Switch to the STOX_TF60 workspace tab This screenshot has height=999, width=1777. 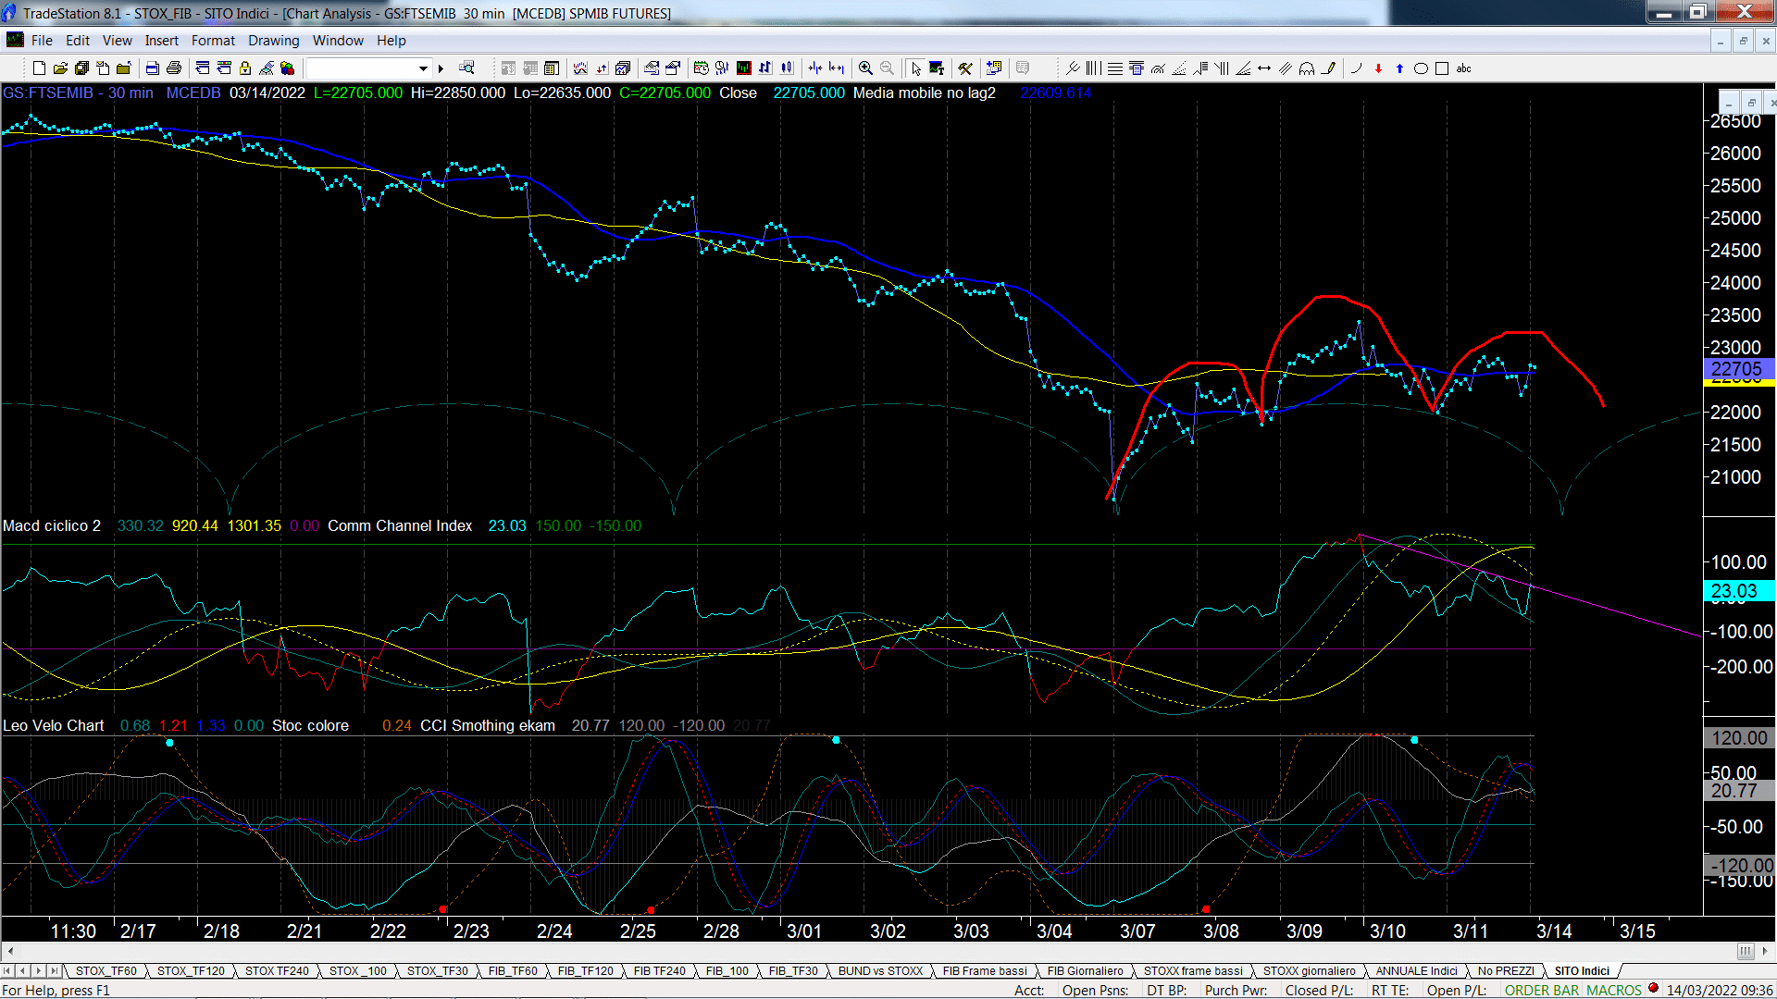pyautogui.click(x=106, y=970)
